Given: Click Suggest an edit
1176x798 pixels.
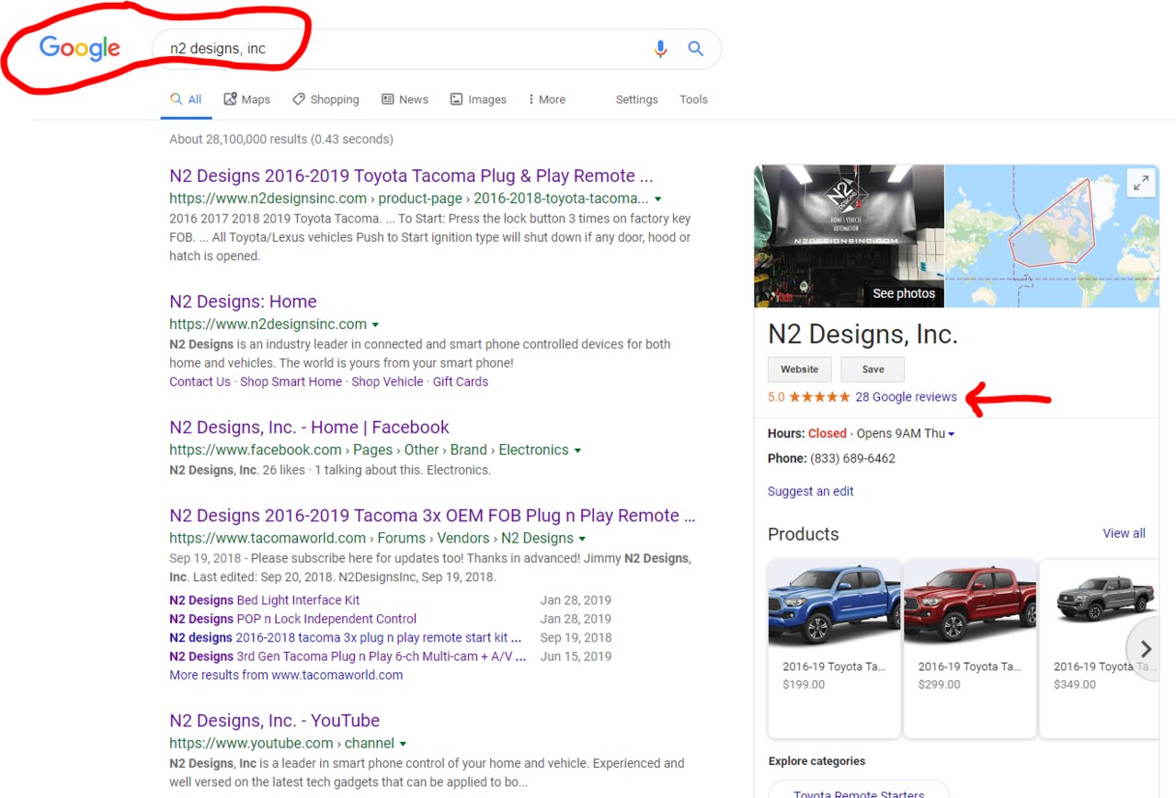Looking at the screenshot, I should point(811,491).
